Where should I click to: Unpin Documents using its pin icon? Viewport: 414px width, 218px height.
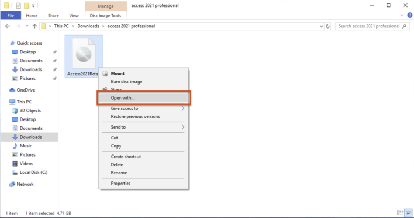coord(54,61)
